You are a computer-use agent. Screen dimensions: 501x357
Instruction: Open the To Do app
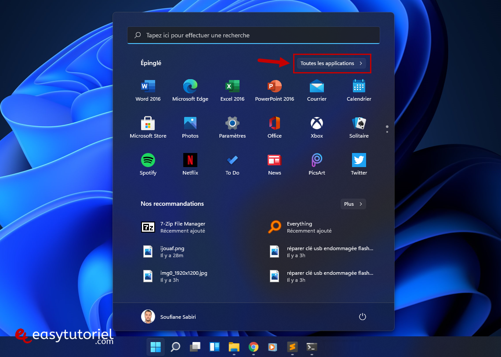point(232,164)
